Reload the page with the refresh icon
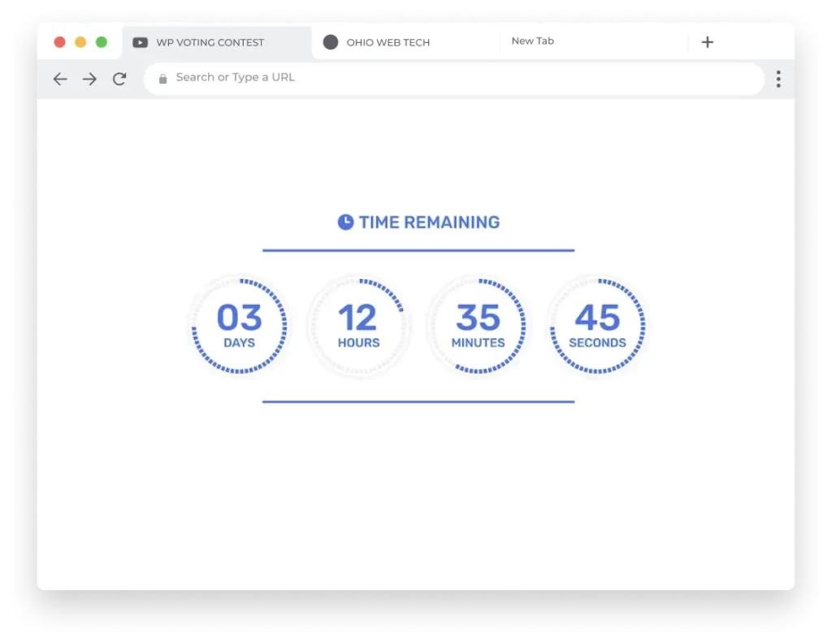The height and width of the screenshot is (642, 832). coord(119,79)
